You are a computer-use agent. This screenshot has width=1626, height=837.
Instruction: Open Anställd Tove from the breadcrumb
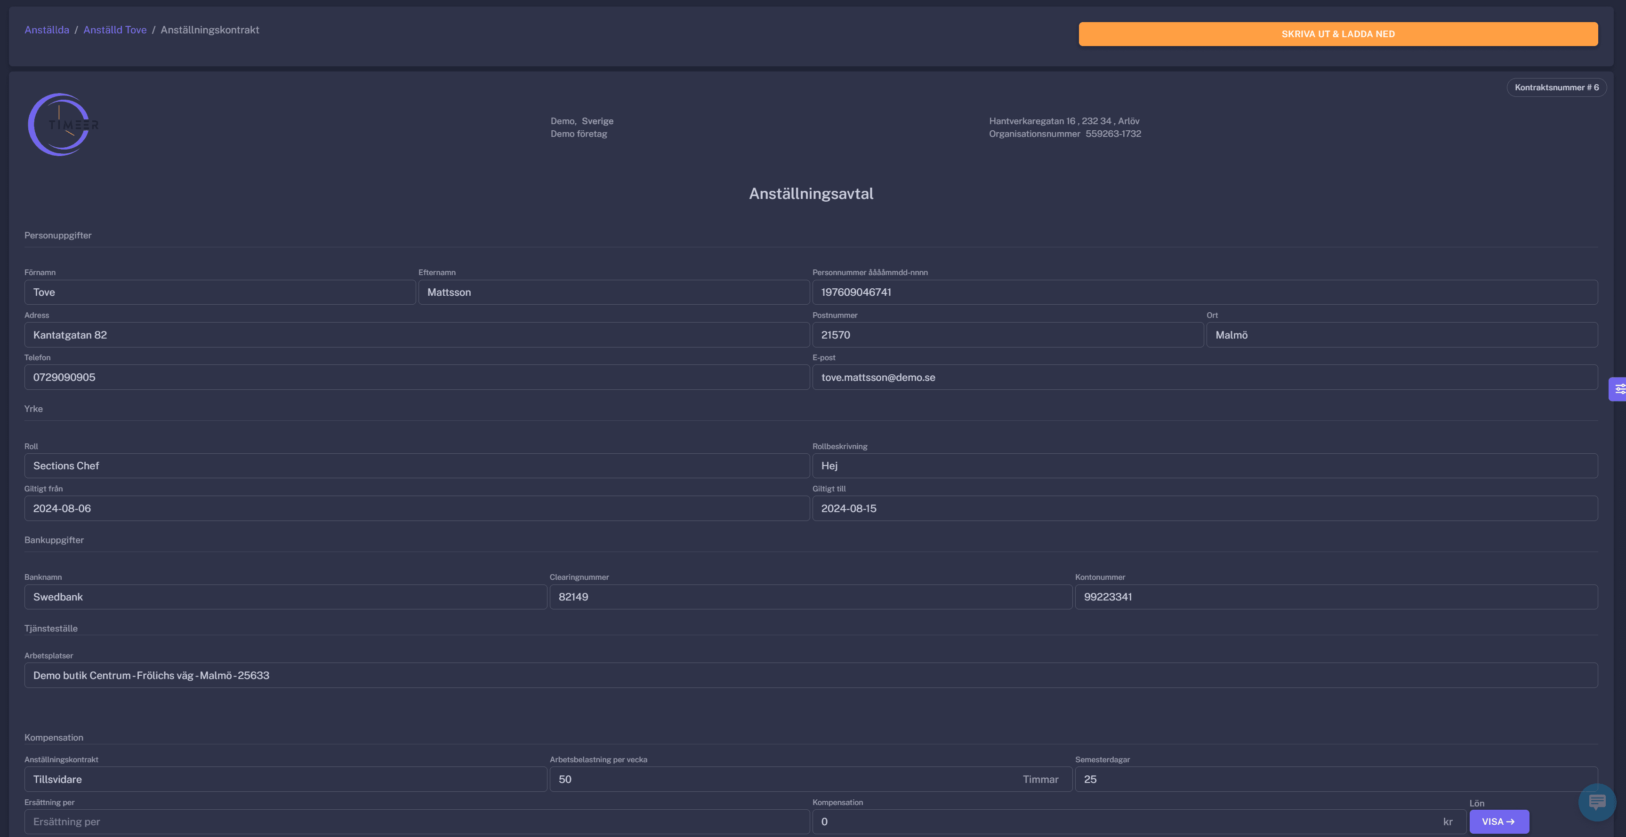click(115, 29)
